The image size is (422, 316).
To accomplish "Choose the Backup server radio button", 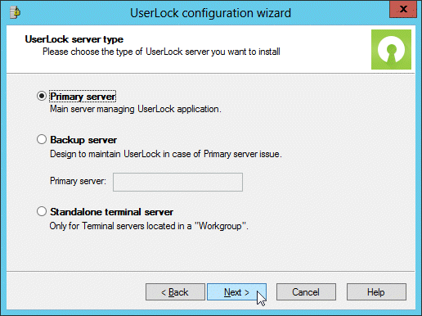I will (42, 139).
